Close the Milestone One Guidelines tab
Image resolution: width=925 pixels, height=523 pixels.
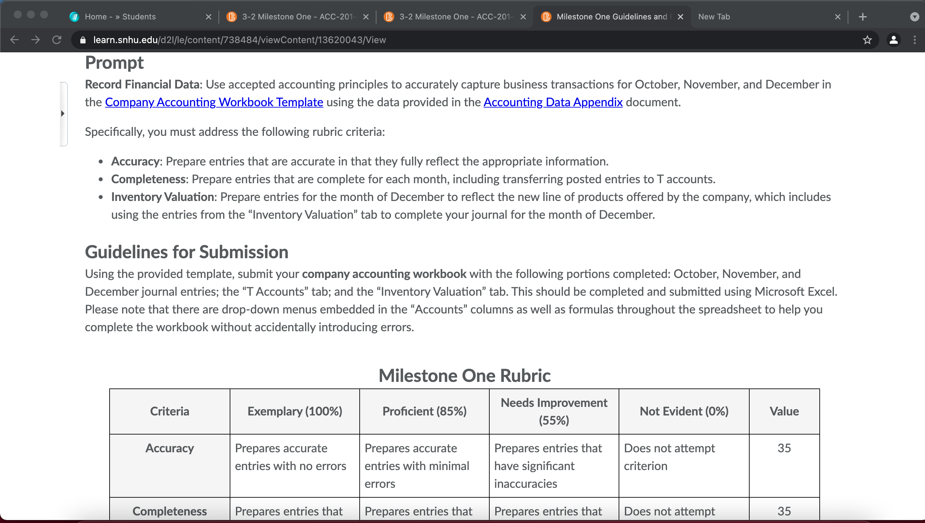680,16
